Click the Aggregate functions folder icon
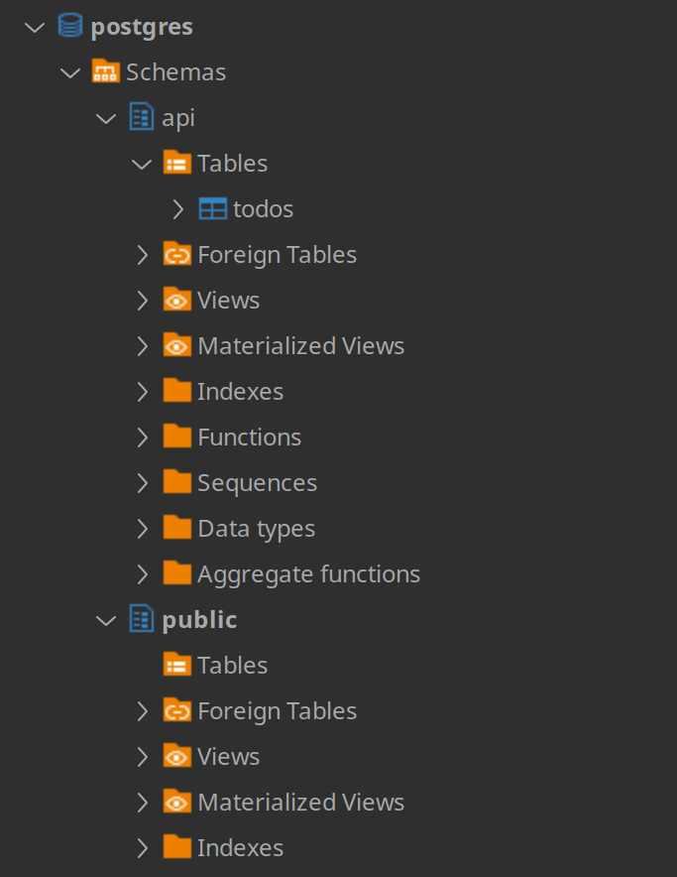 click(x=177, y=573)
